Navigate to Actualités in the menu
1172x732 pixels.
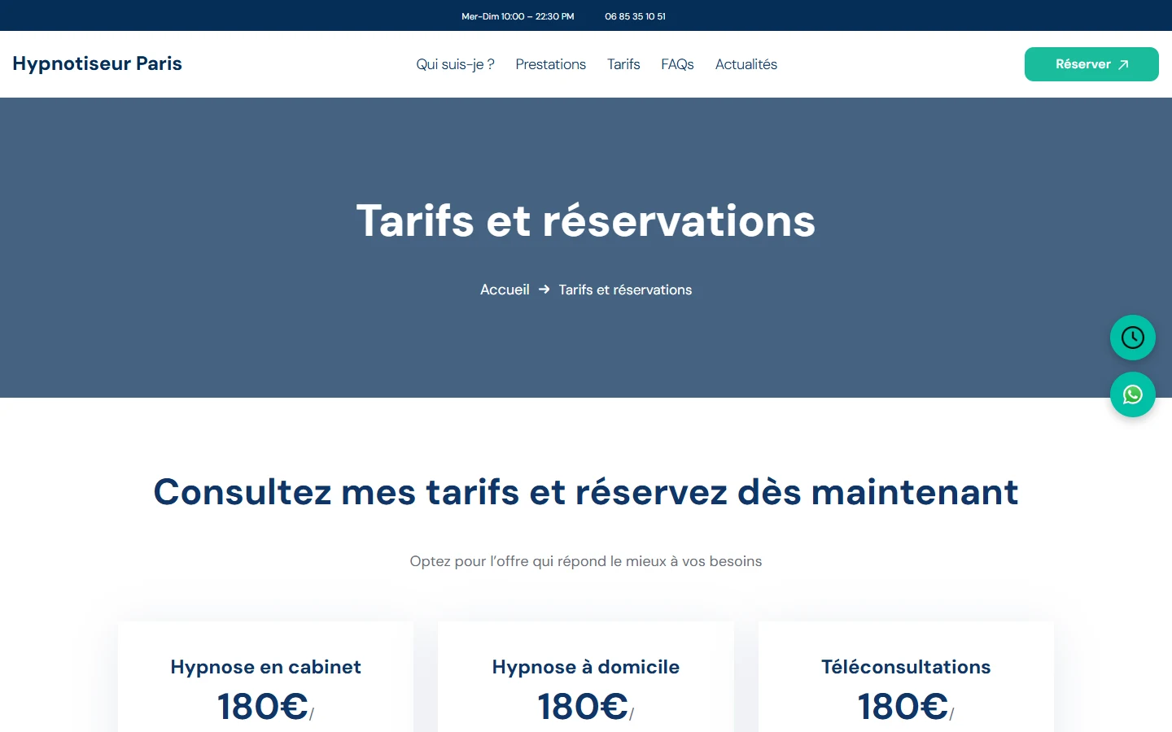coord(746,64)
